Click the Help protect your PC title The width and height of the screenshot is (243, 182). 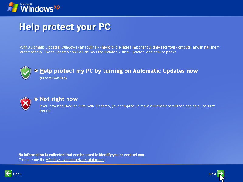pyautogui.click(x=65, y=27)
